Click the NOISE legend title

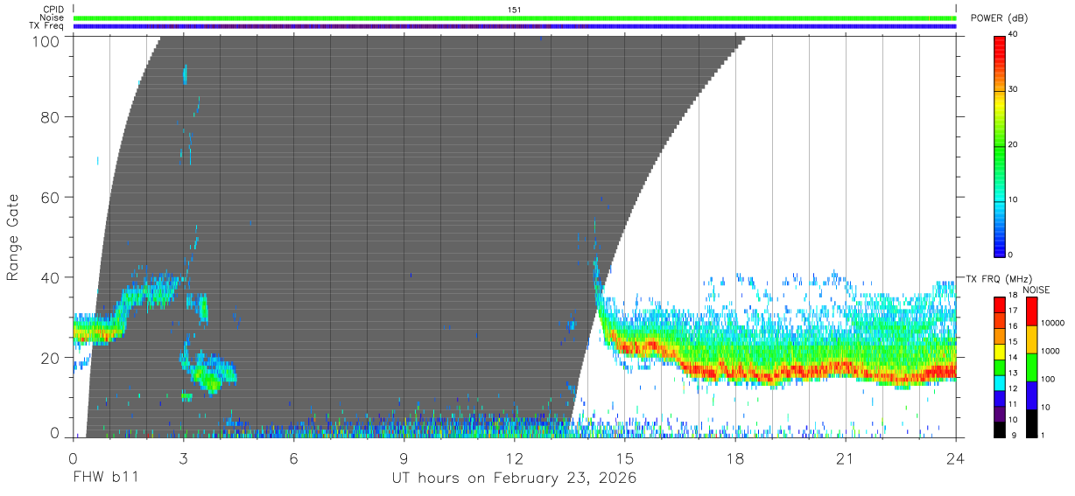pos(1036,290)
